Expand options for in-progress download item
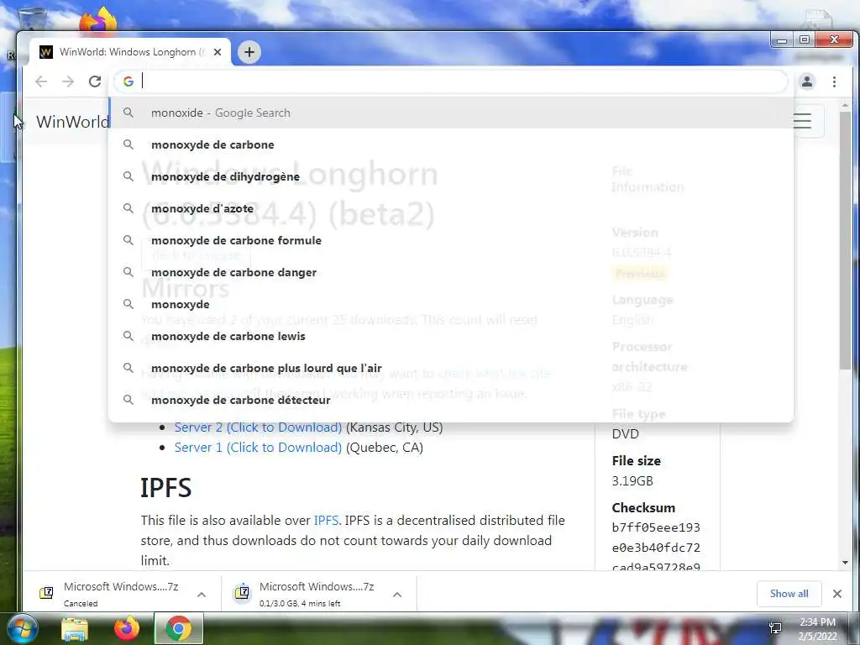 pos(397,595)
